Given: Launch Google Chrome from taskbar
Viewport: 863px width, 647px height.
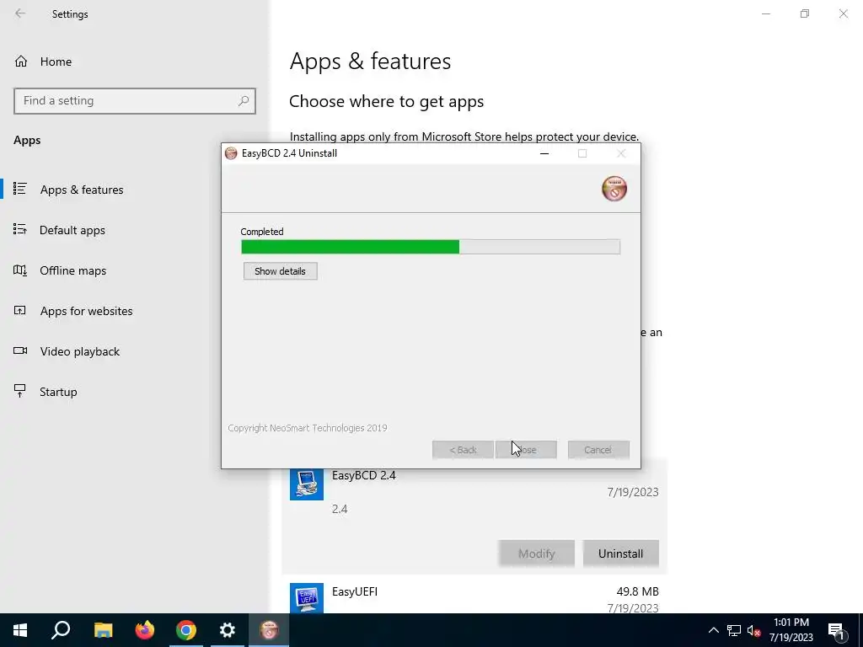Looking at the screenshot, I should pos(186,630).
